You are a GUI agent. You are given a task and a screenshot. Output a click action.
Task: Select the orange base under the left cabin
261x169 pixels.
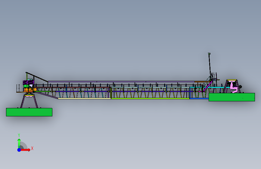point(30,90)
